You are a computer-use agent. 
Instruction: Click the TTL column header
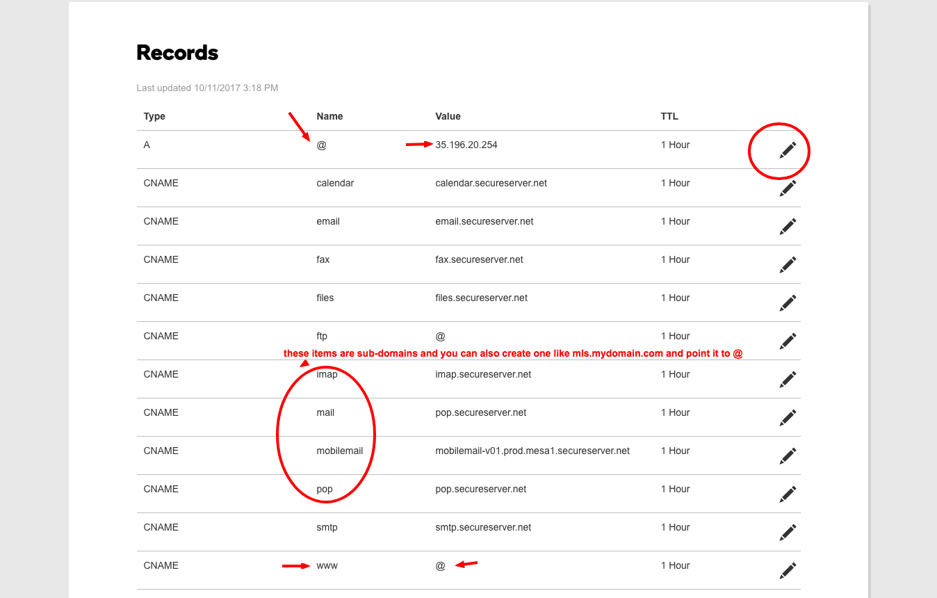point(669,116)
